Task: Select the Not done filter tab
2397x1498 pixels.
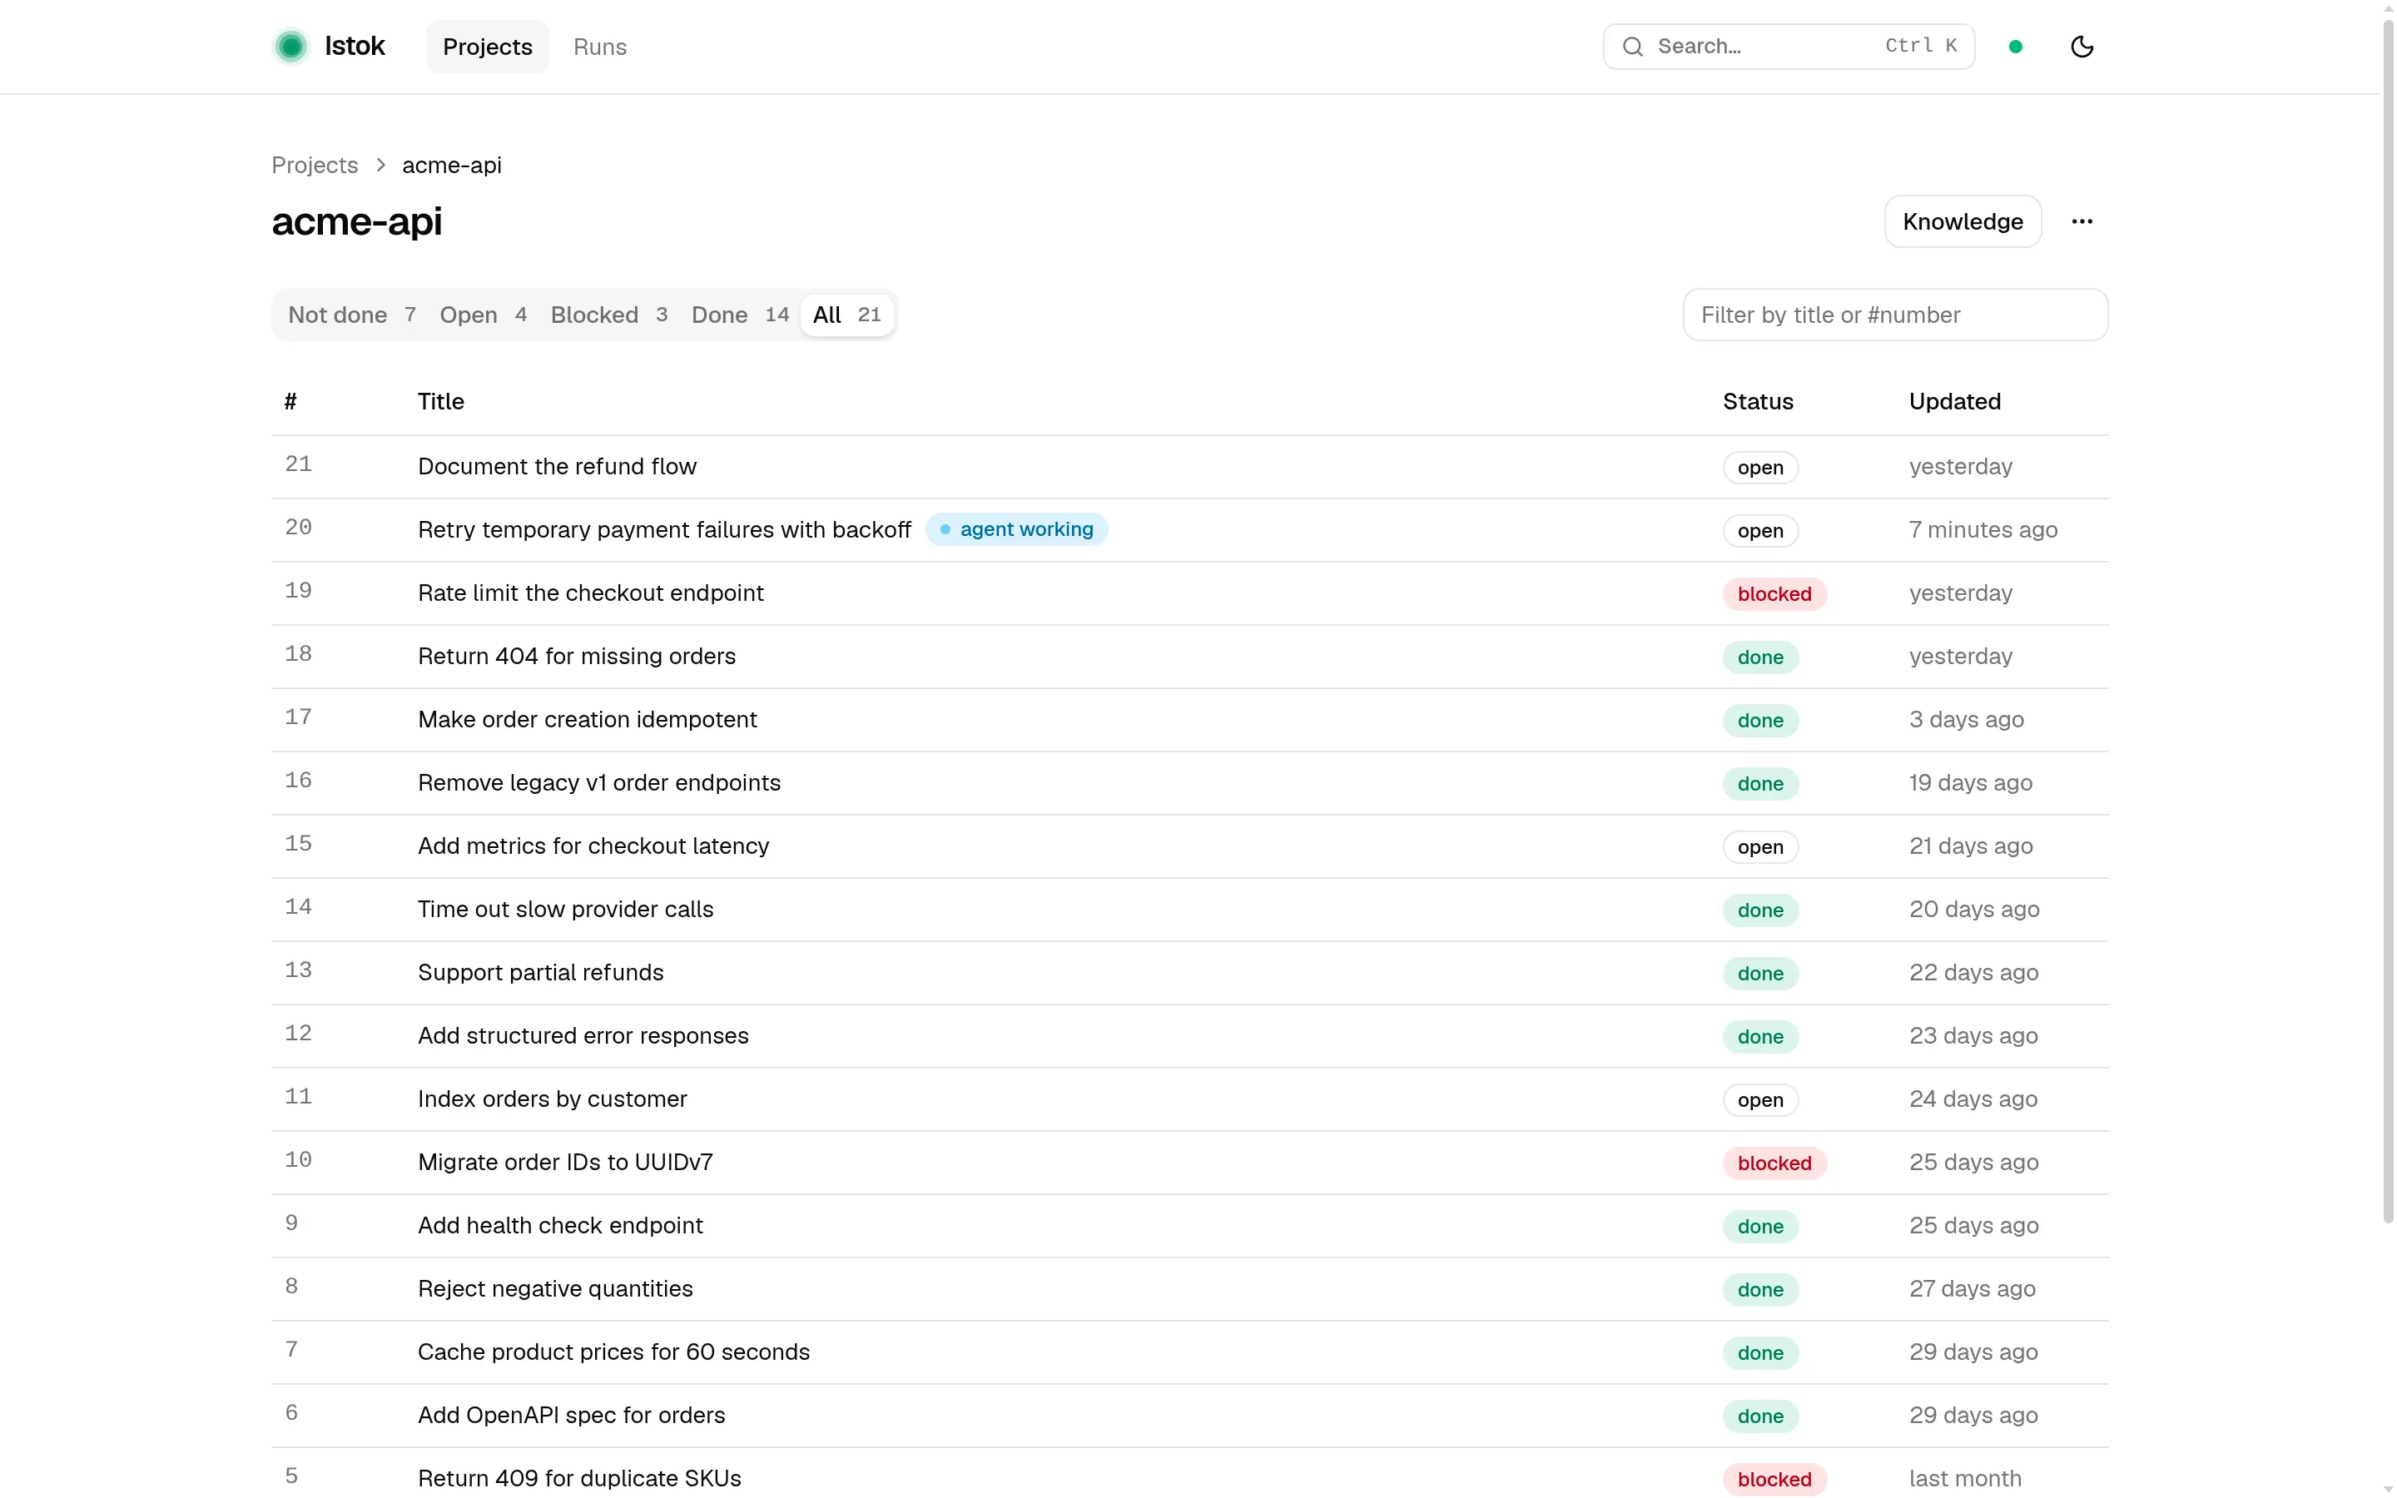Action: [351, 315]
